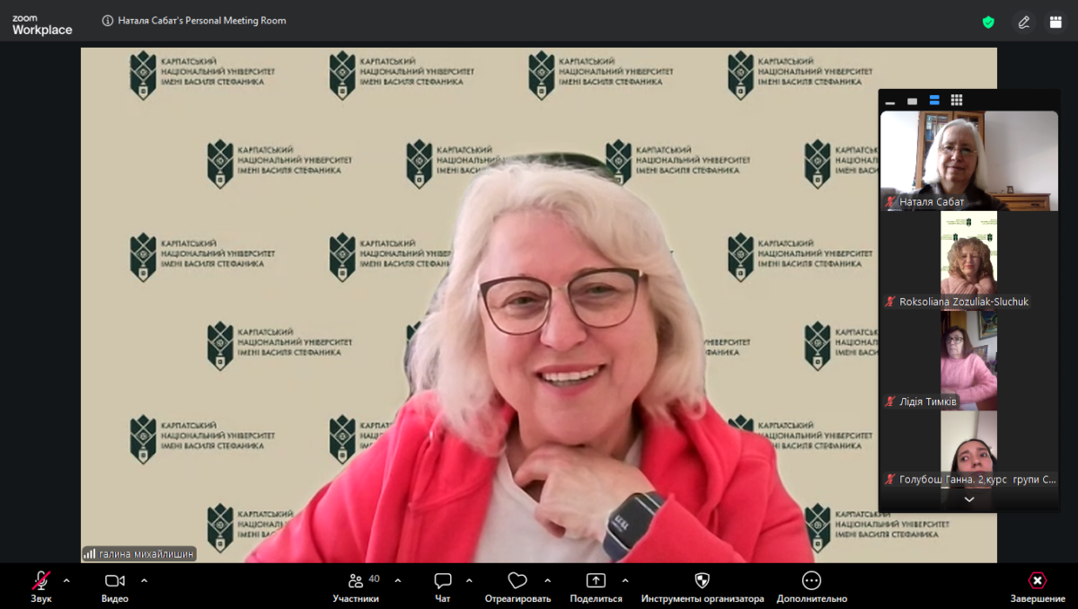1078x609 pixels.
Task: Click the green encryption shield icon
Action: click(x=988, y=22)
